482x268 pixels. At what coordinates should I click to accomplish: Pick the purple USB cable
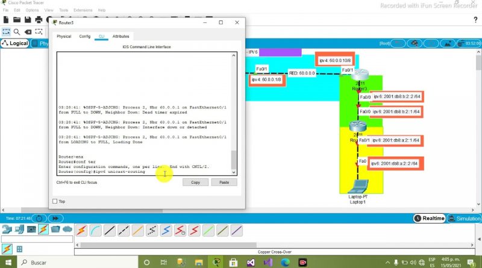[237, 231]
